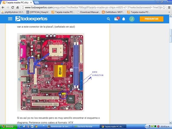Open Internet Explorer from quick launch
This screenshot has height=129, width=172.
(20, 126)
